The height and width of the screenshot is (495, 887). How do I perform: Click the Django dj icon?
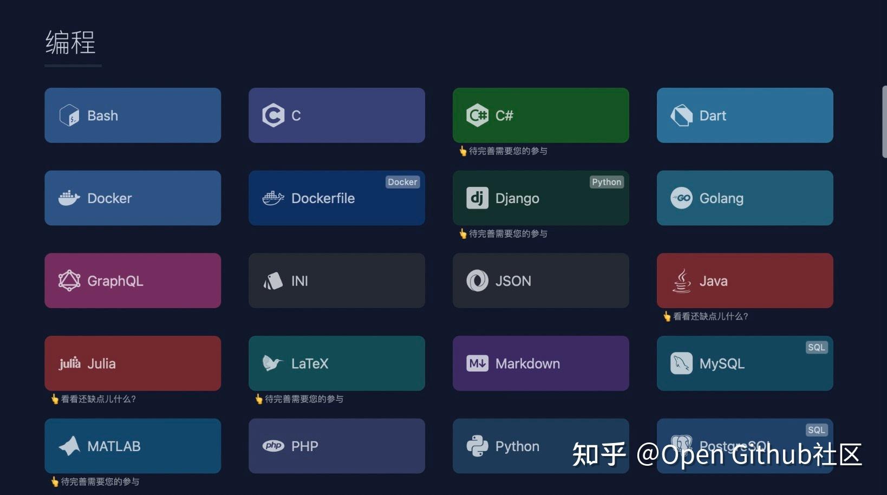coord(477,198)
